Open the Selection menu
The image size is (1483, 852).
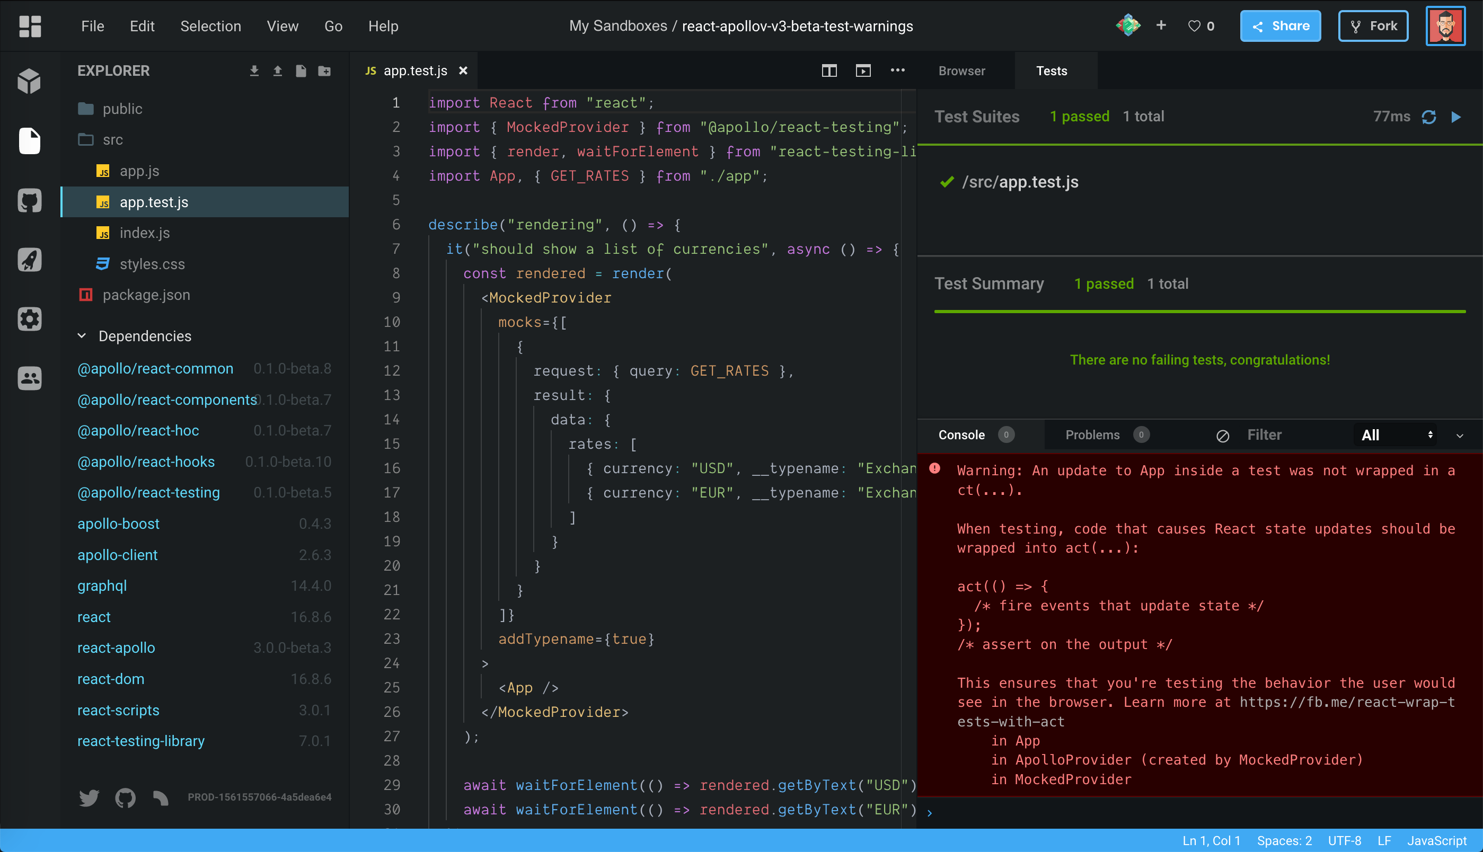[x=211, y=26]
